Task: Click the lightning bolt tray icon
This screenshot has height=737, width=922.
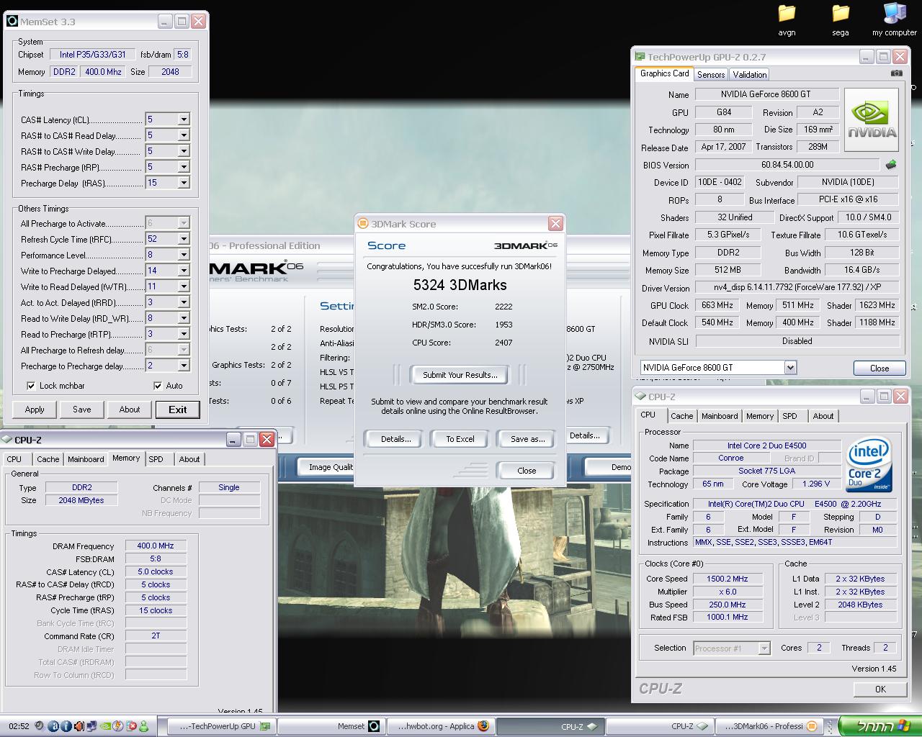Action: point(118,726)
